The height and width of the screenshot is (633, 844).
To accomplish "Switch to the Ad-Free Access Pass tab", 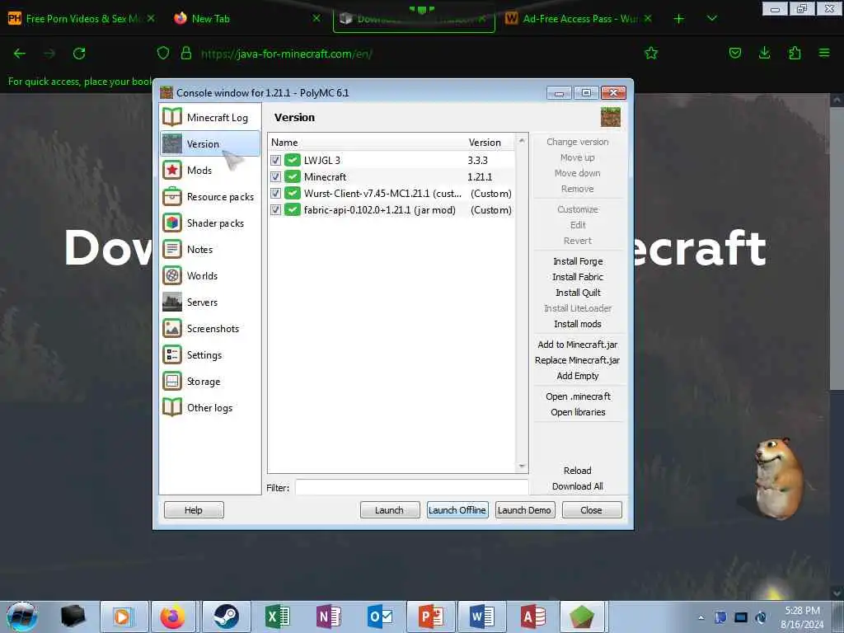I will (579, 18).
